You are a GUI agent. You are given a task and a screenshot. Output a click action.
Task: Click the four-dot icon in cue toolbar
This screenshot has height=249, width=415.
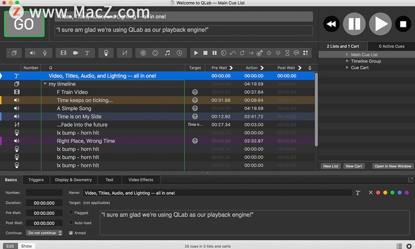pyautogui.click(x=305, y=53)
